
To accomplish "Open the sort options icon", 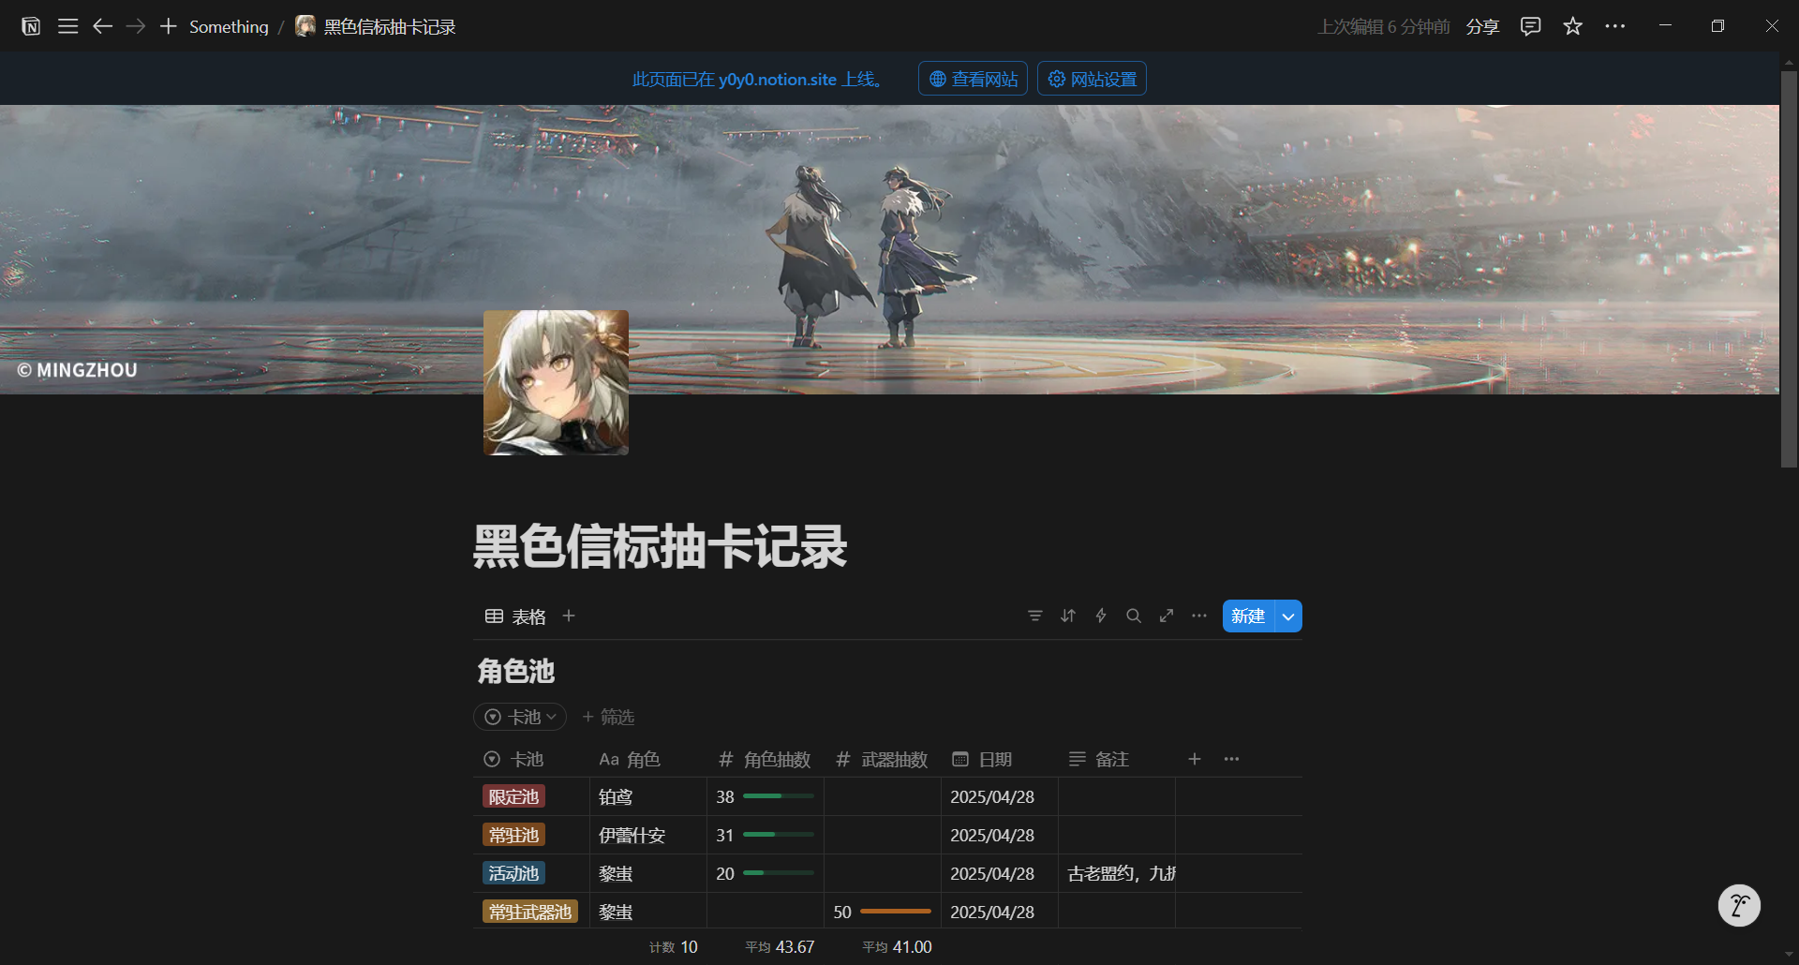I will 1067,616.
